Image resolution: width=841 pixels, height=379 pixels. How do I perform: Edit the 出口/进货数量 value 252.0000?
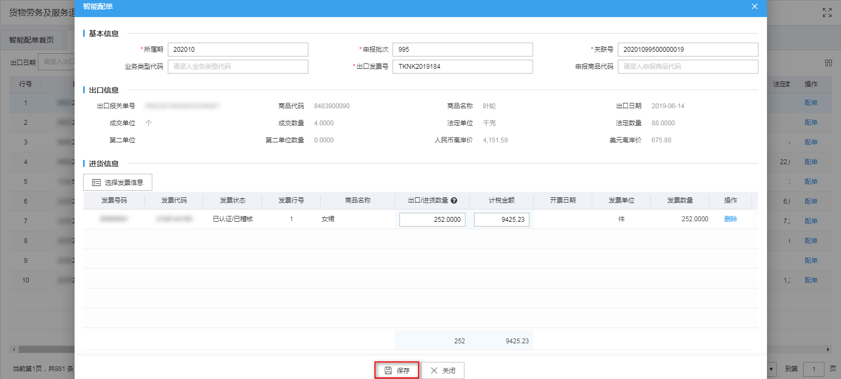click(432, 220)
